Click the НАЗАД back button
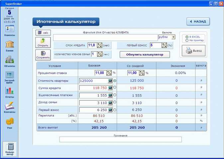The width and height of the screenshot is (224, 159). pos(198,22)
